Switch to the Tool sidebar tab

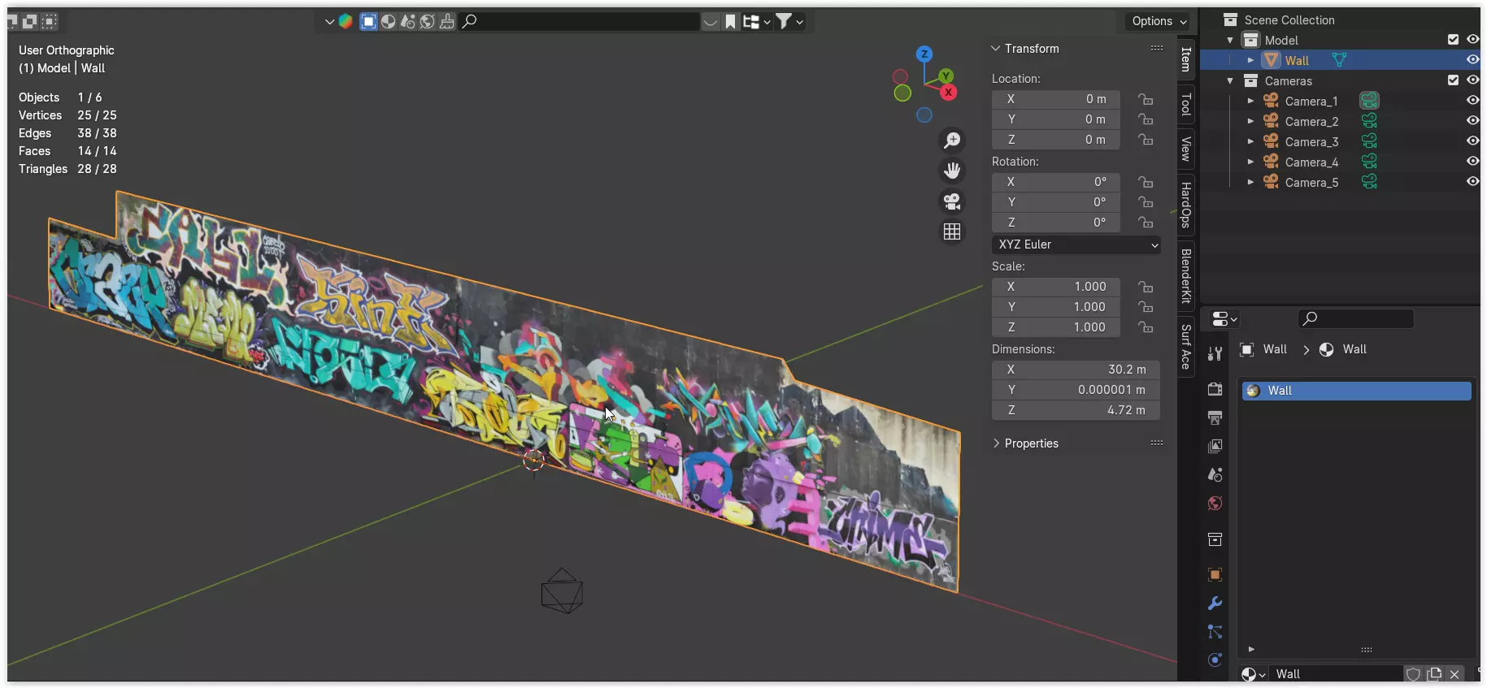(x=1186, y=105)
